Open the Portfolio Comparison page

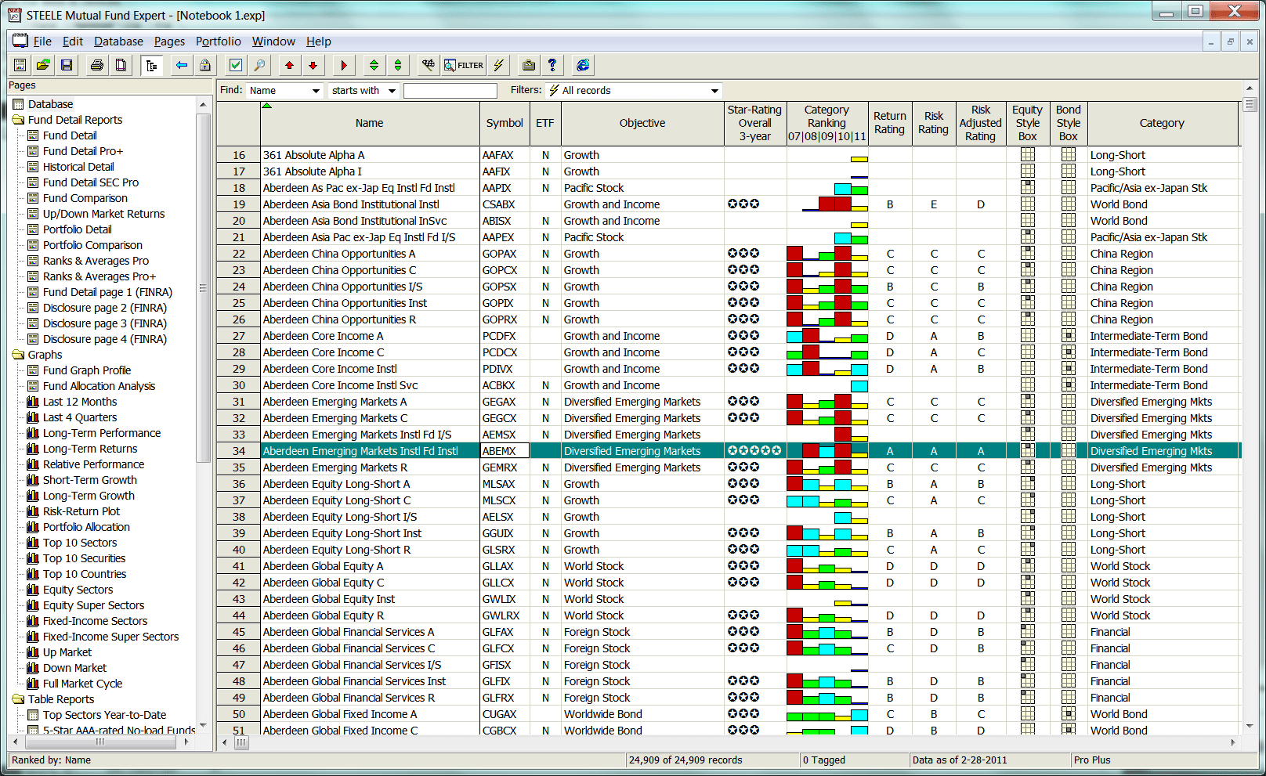[x=92, y=245]
